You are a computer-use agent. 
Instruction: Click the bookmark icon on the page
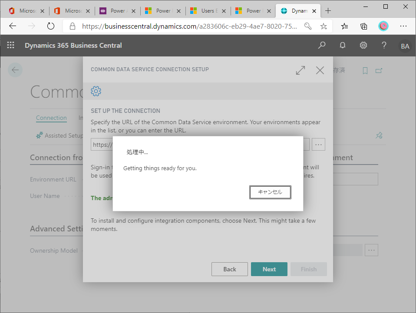(365, 71)
